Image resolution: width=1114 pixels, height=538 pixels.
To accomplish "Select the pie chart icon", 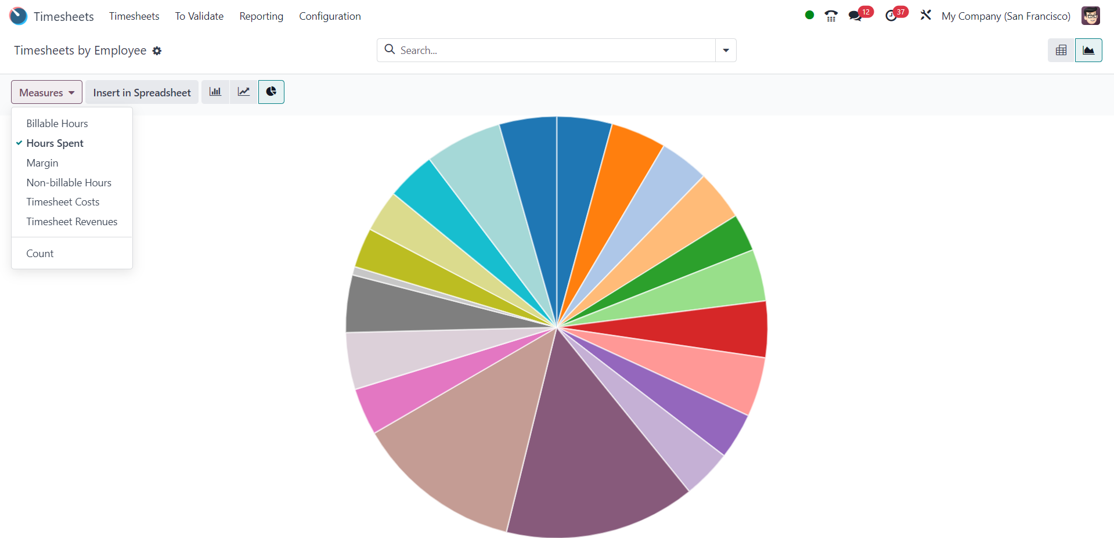I will (271, 92).
